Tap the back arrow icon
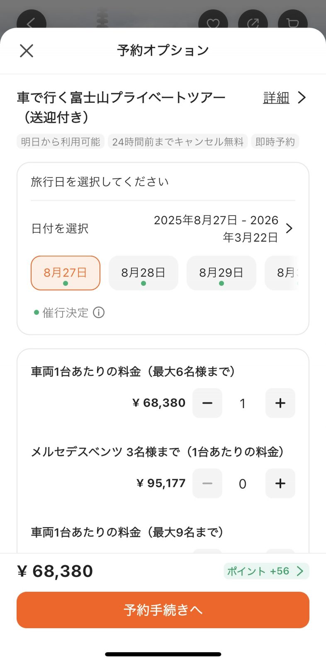 pos(31,22)
